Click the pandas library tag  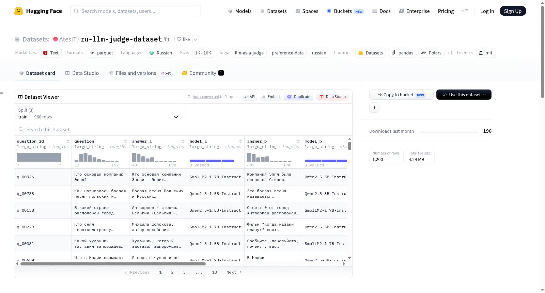click(x=402, y=53)
